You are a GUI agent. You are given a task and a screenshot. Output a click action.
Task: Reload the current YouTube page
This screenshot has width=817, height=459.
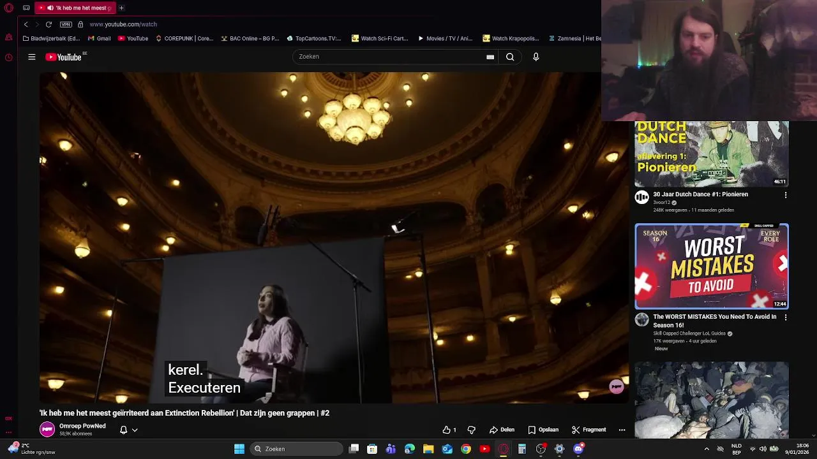pyautogui.click(x=49, y=24)
